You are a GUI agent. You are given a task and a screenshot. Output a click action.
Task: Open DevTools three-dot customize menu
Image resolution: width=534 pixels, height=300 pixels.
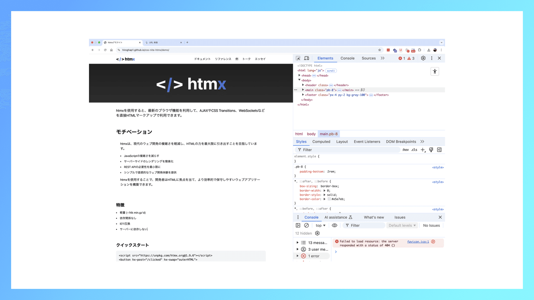point(431,58)
